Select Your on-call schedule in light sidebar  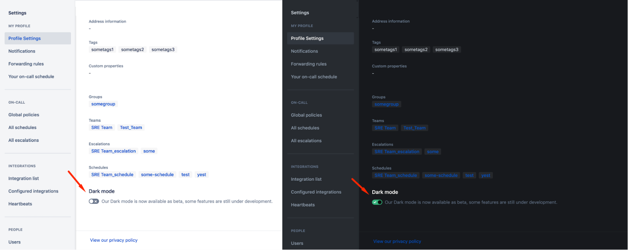[x=31, y=76]
